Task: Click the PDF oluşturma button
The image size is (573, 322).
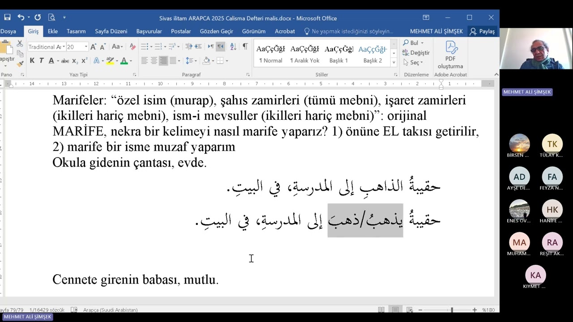Action: pyautogui.click(x=450, y=55)
